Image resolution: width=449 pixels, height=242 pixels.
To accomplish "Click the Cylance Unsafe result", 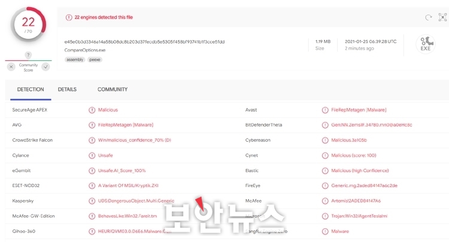I will [105, 155].
